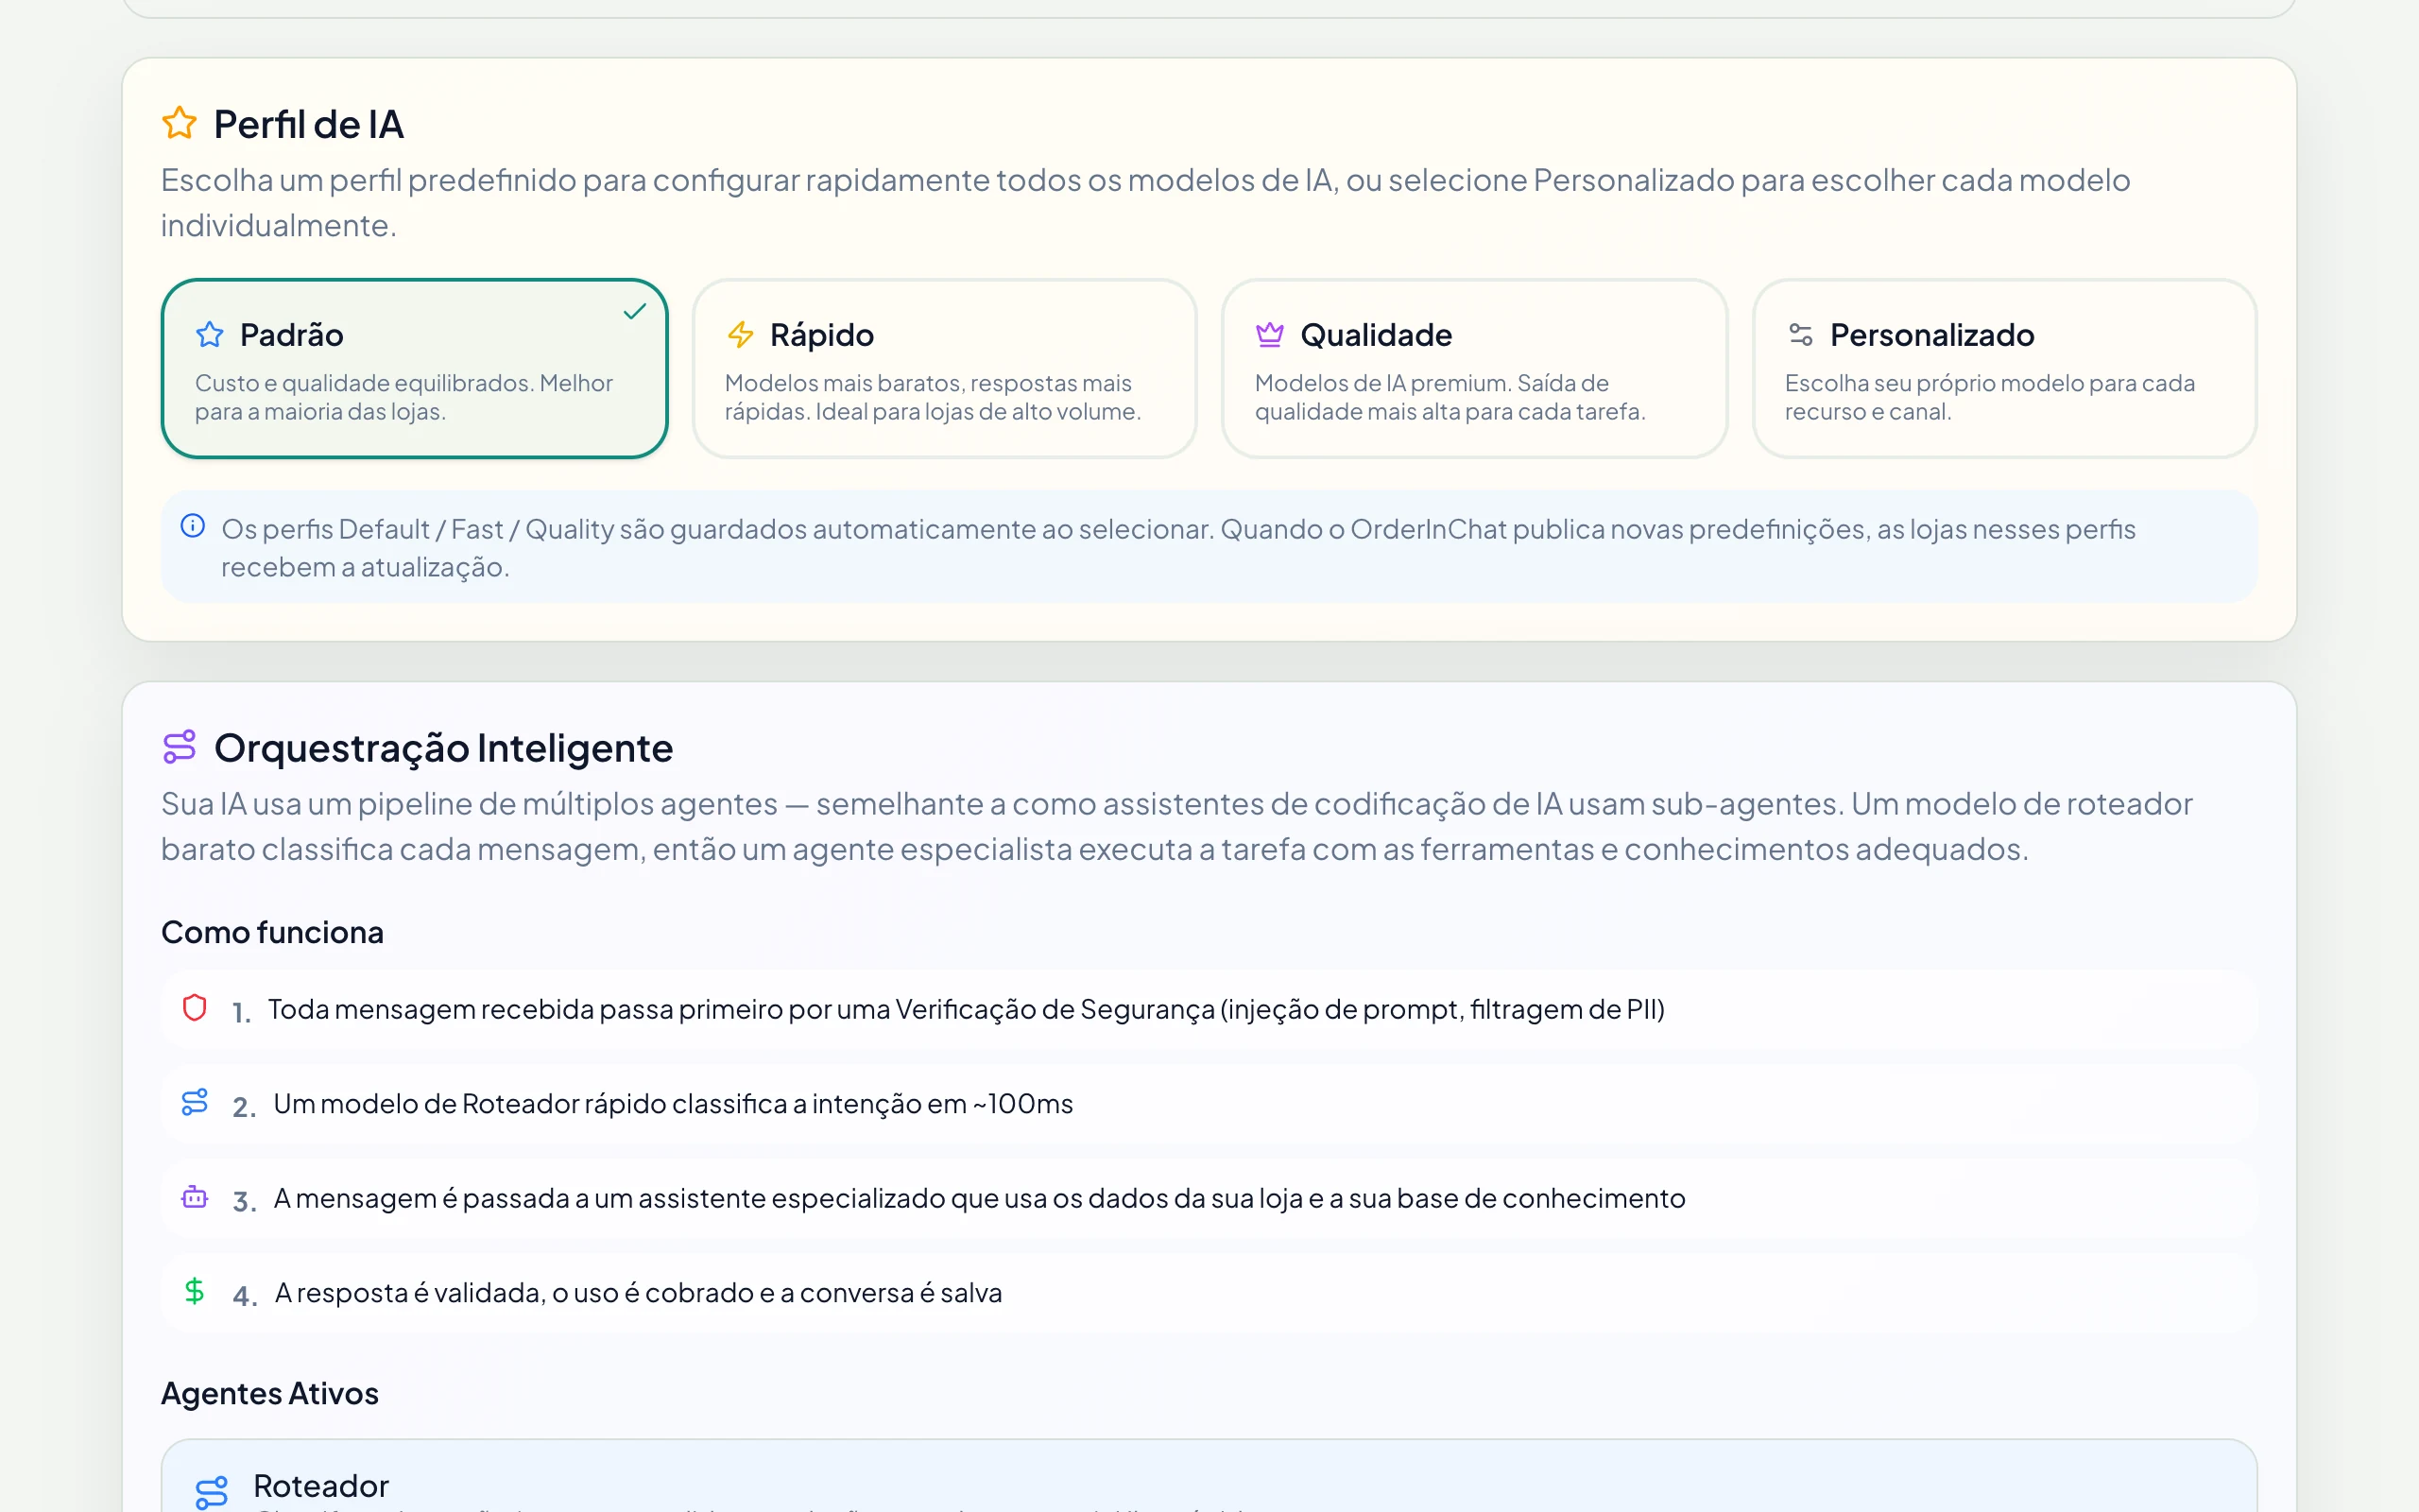The height and width of the screenshot is (1512, 2419).
Task: Click the purple robot icon in step 3
Action: (x=195, y=1196)
